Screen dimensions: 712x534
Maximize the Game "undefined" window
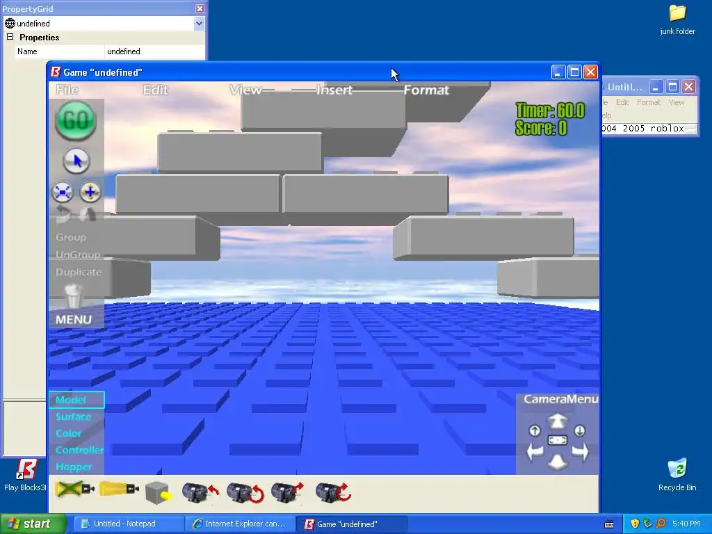[x=574, y=72]
